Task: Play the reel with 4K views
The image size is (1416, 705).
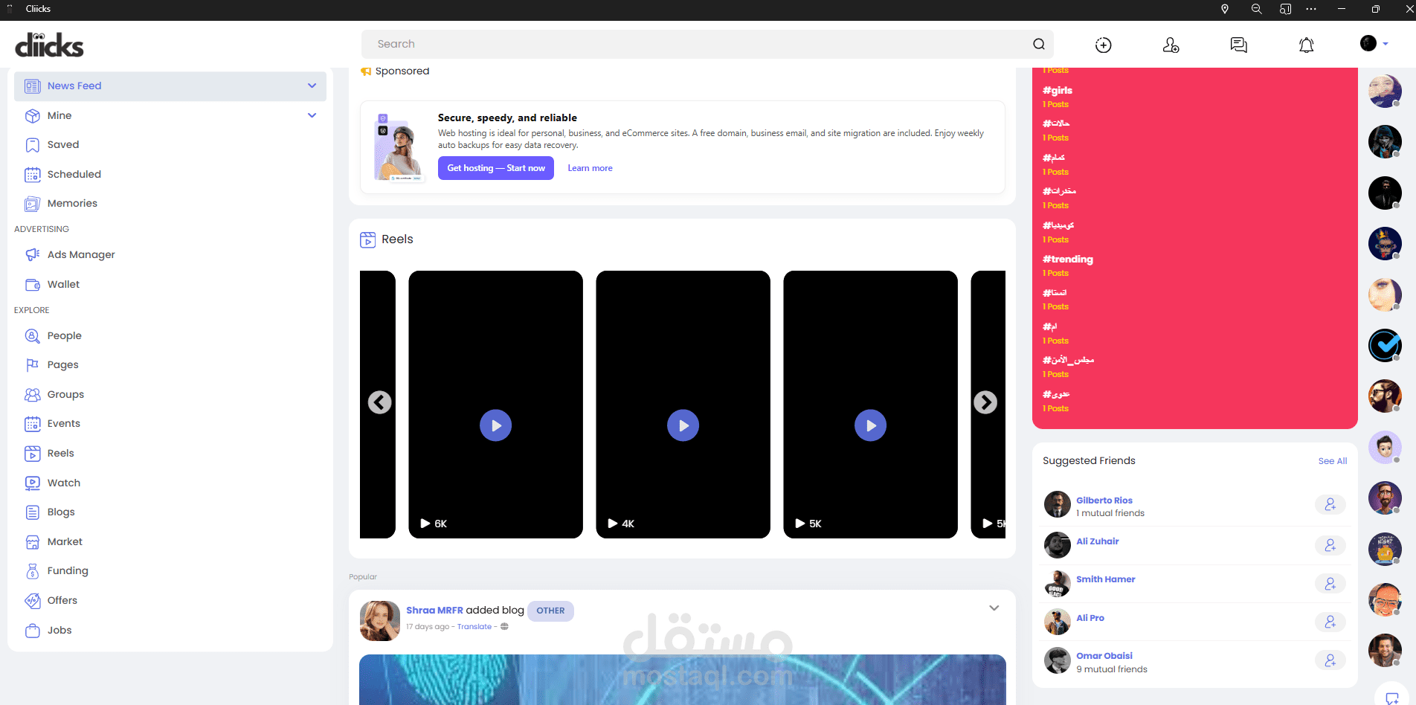Action: 683,425
